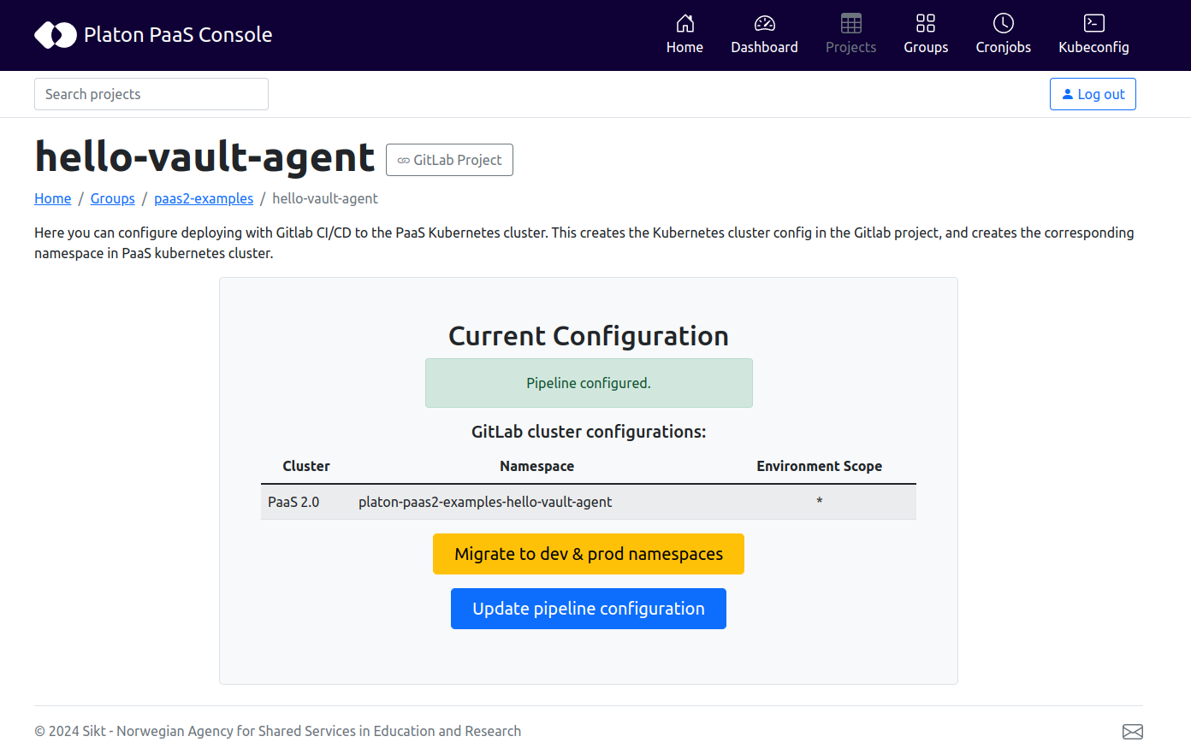
Task: Click the Cluster column header
Action: coord(306,466)
